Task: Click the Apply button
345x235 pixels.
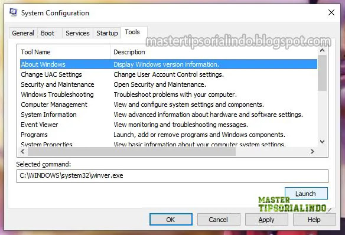Action: pos(266,220)
